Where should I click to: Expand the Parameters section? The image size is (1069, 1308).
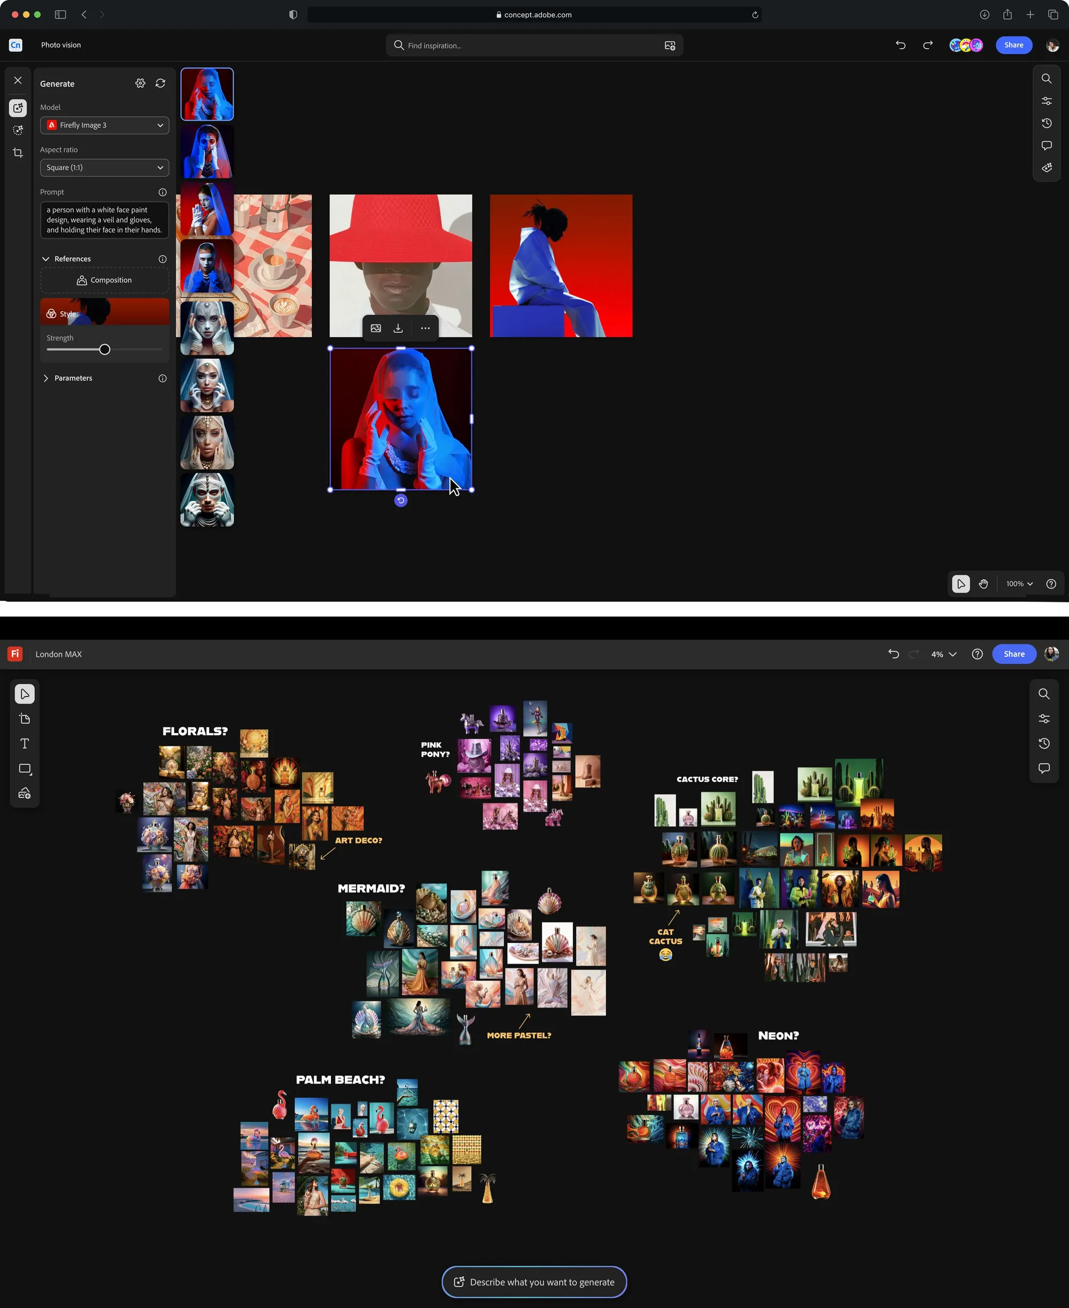pos(45,378)
